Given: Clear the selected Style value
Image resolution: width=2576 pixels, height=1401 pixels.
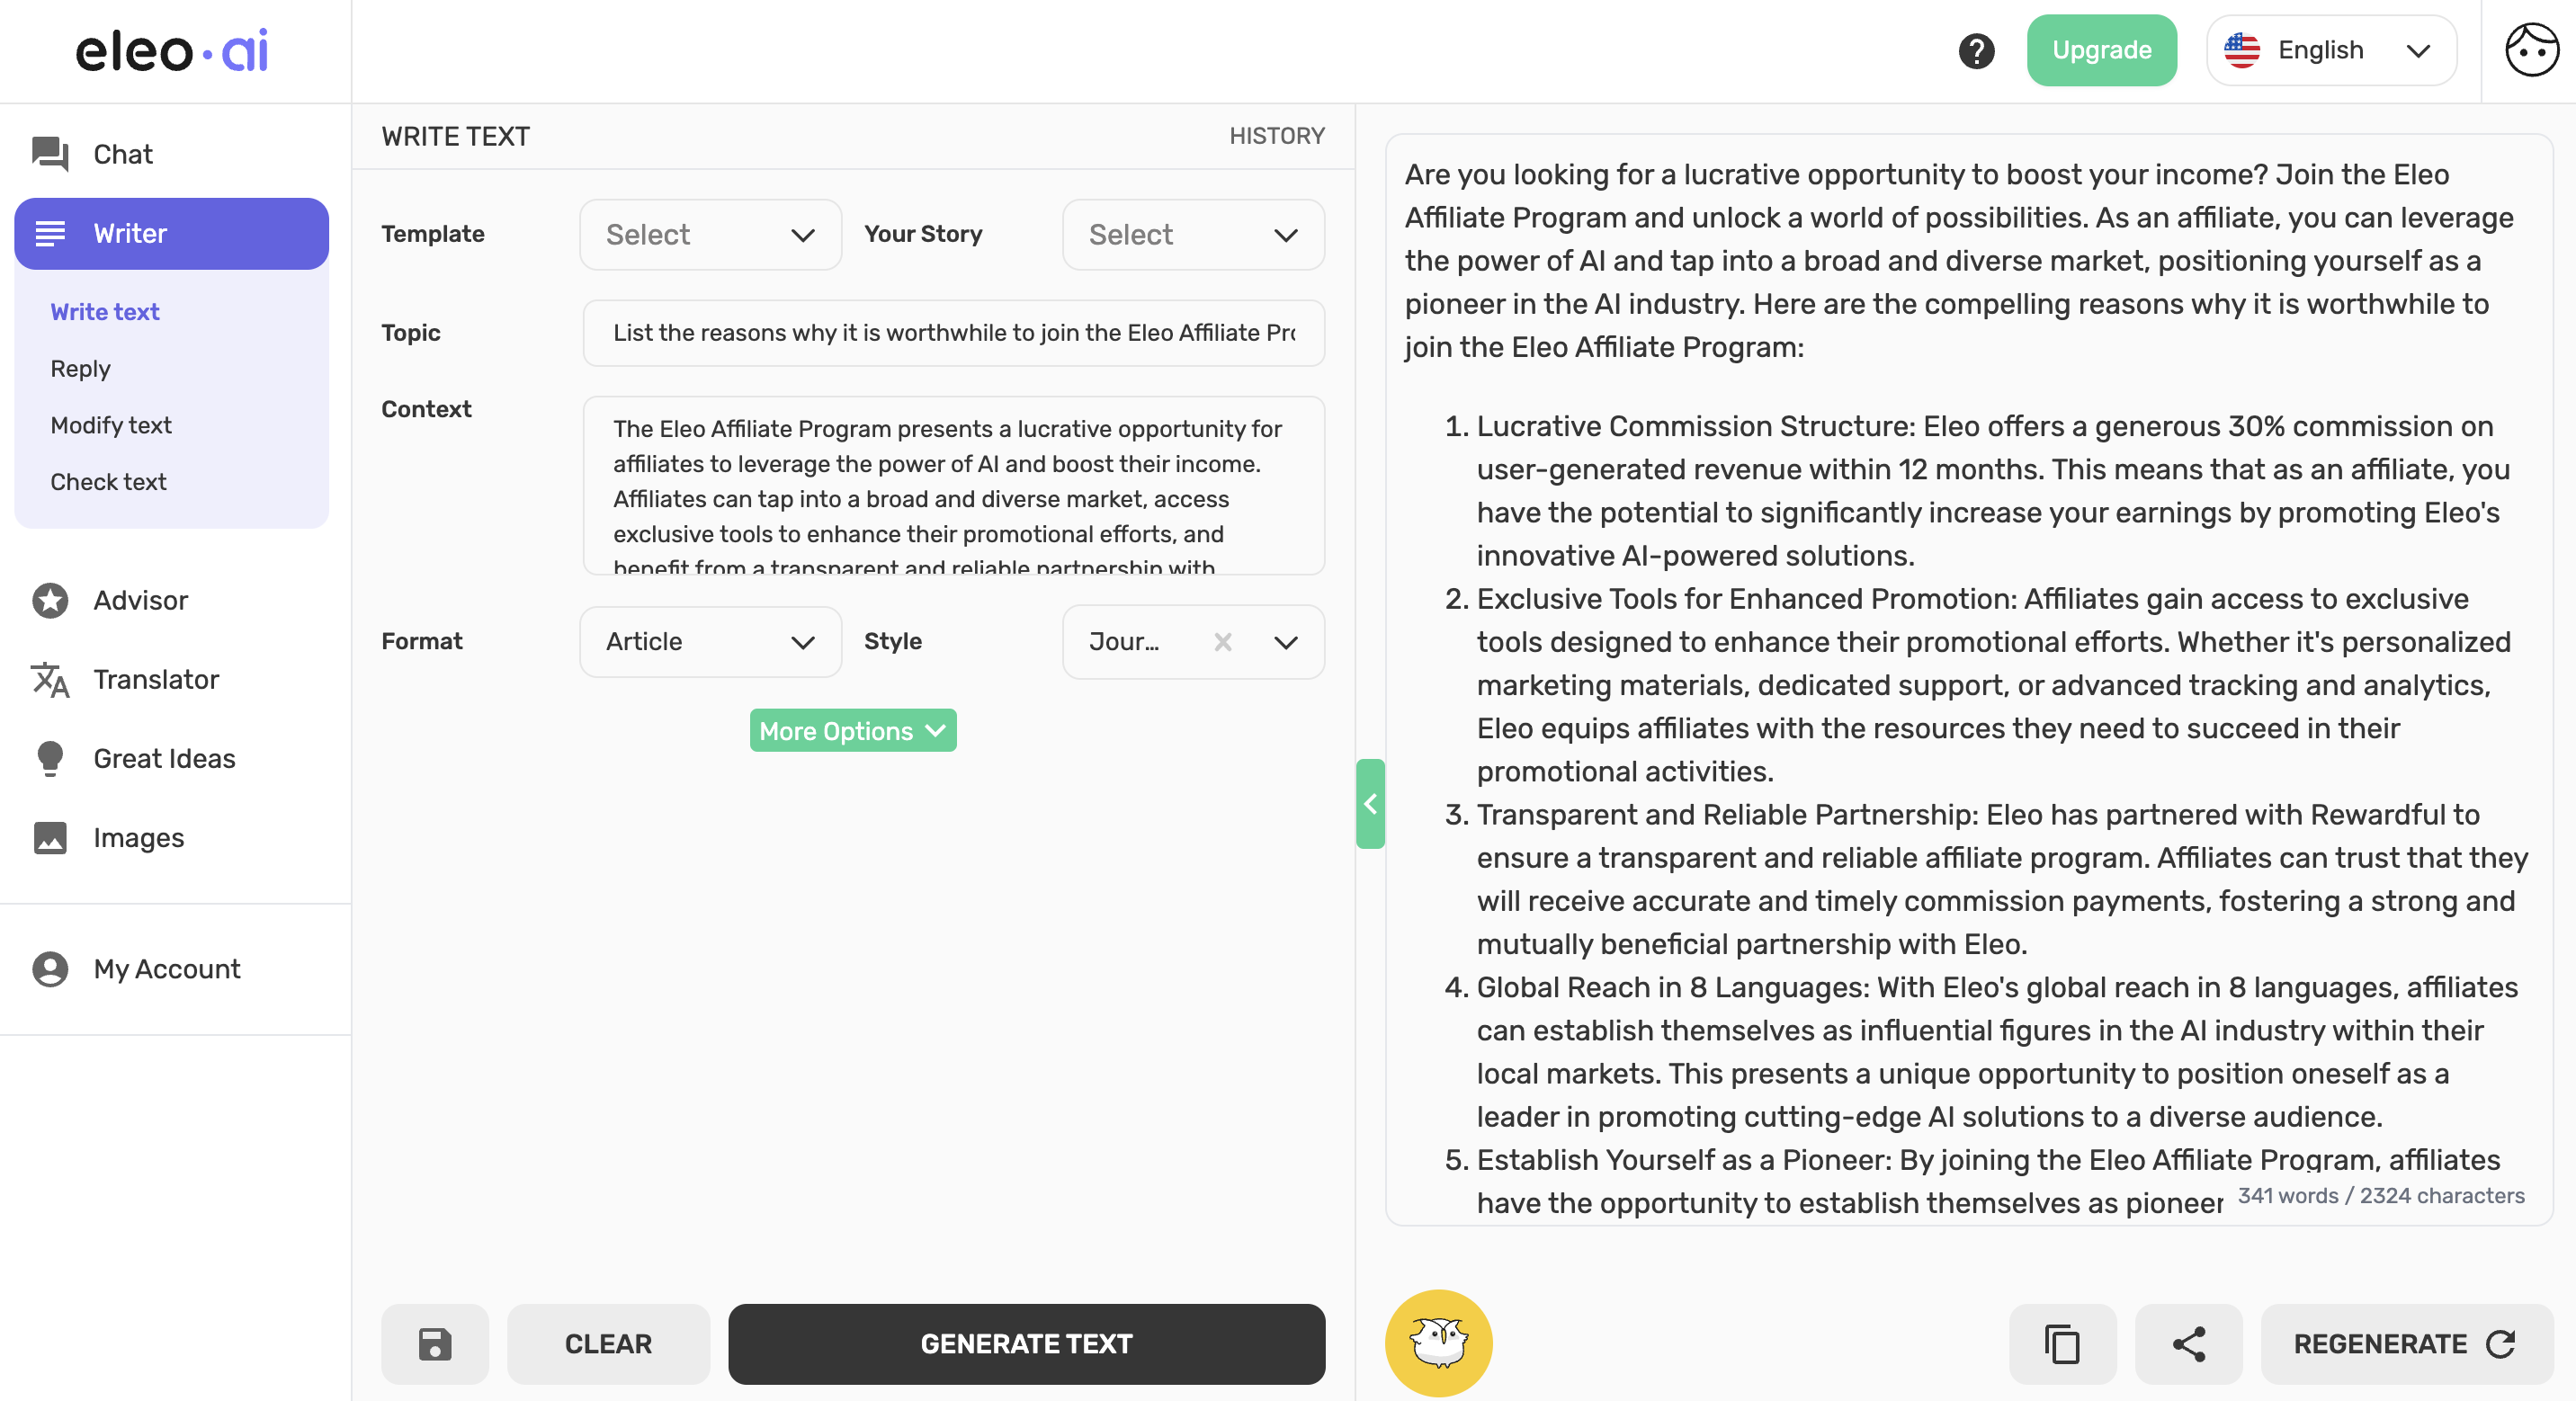Looking at the screenshot, I should [1222, 642].
